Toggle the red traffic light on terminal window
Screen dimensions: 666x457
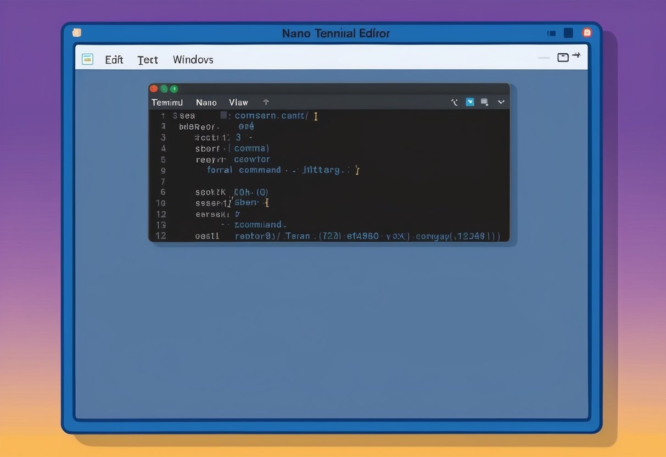point(154,88)
